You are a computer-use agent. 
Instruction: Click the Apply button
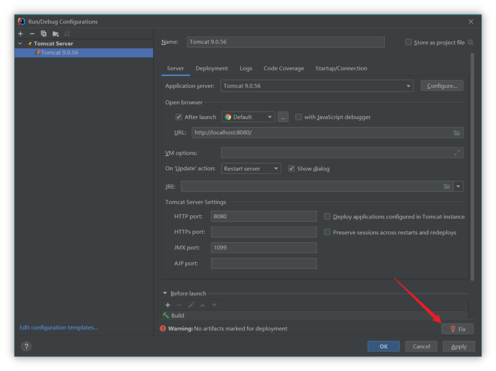[x=459, y=346]
